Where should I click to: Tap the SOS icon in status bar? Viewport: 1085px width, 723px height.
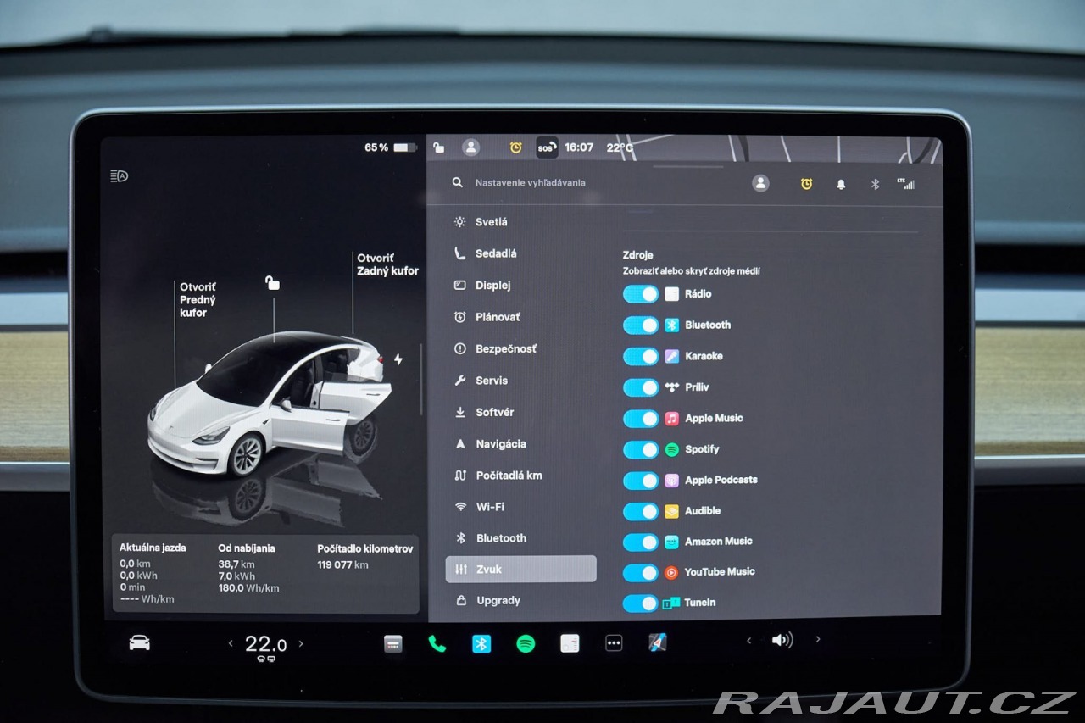click(x=547, y=147)
